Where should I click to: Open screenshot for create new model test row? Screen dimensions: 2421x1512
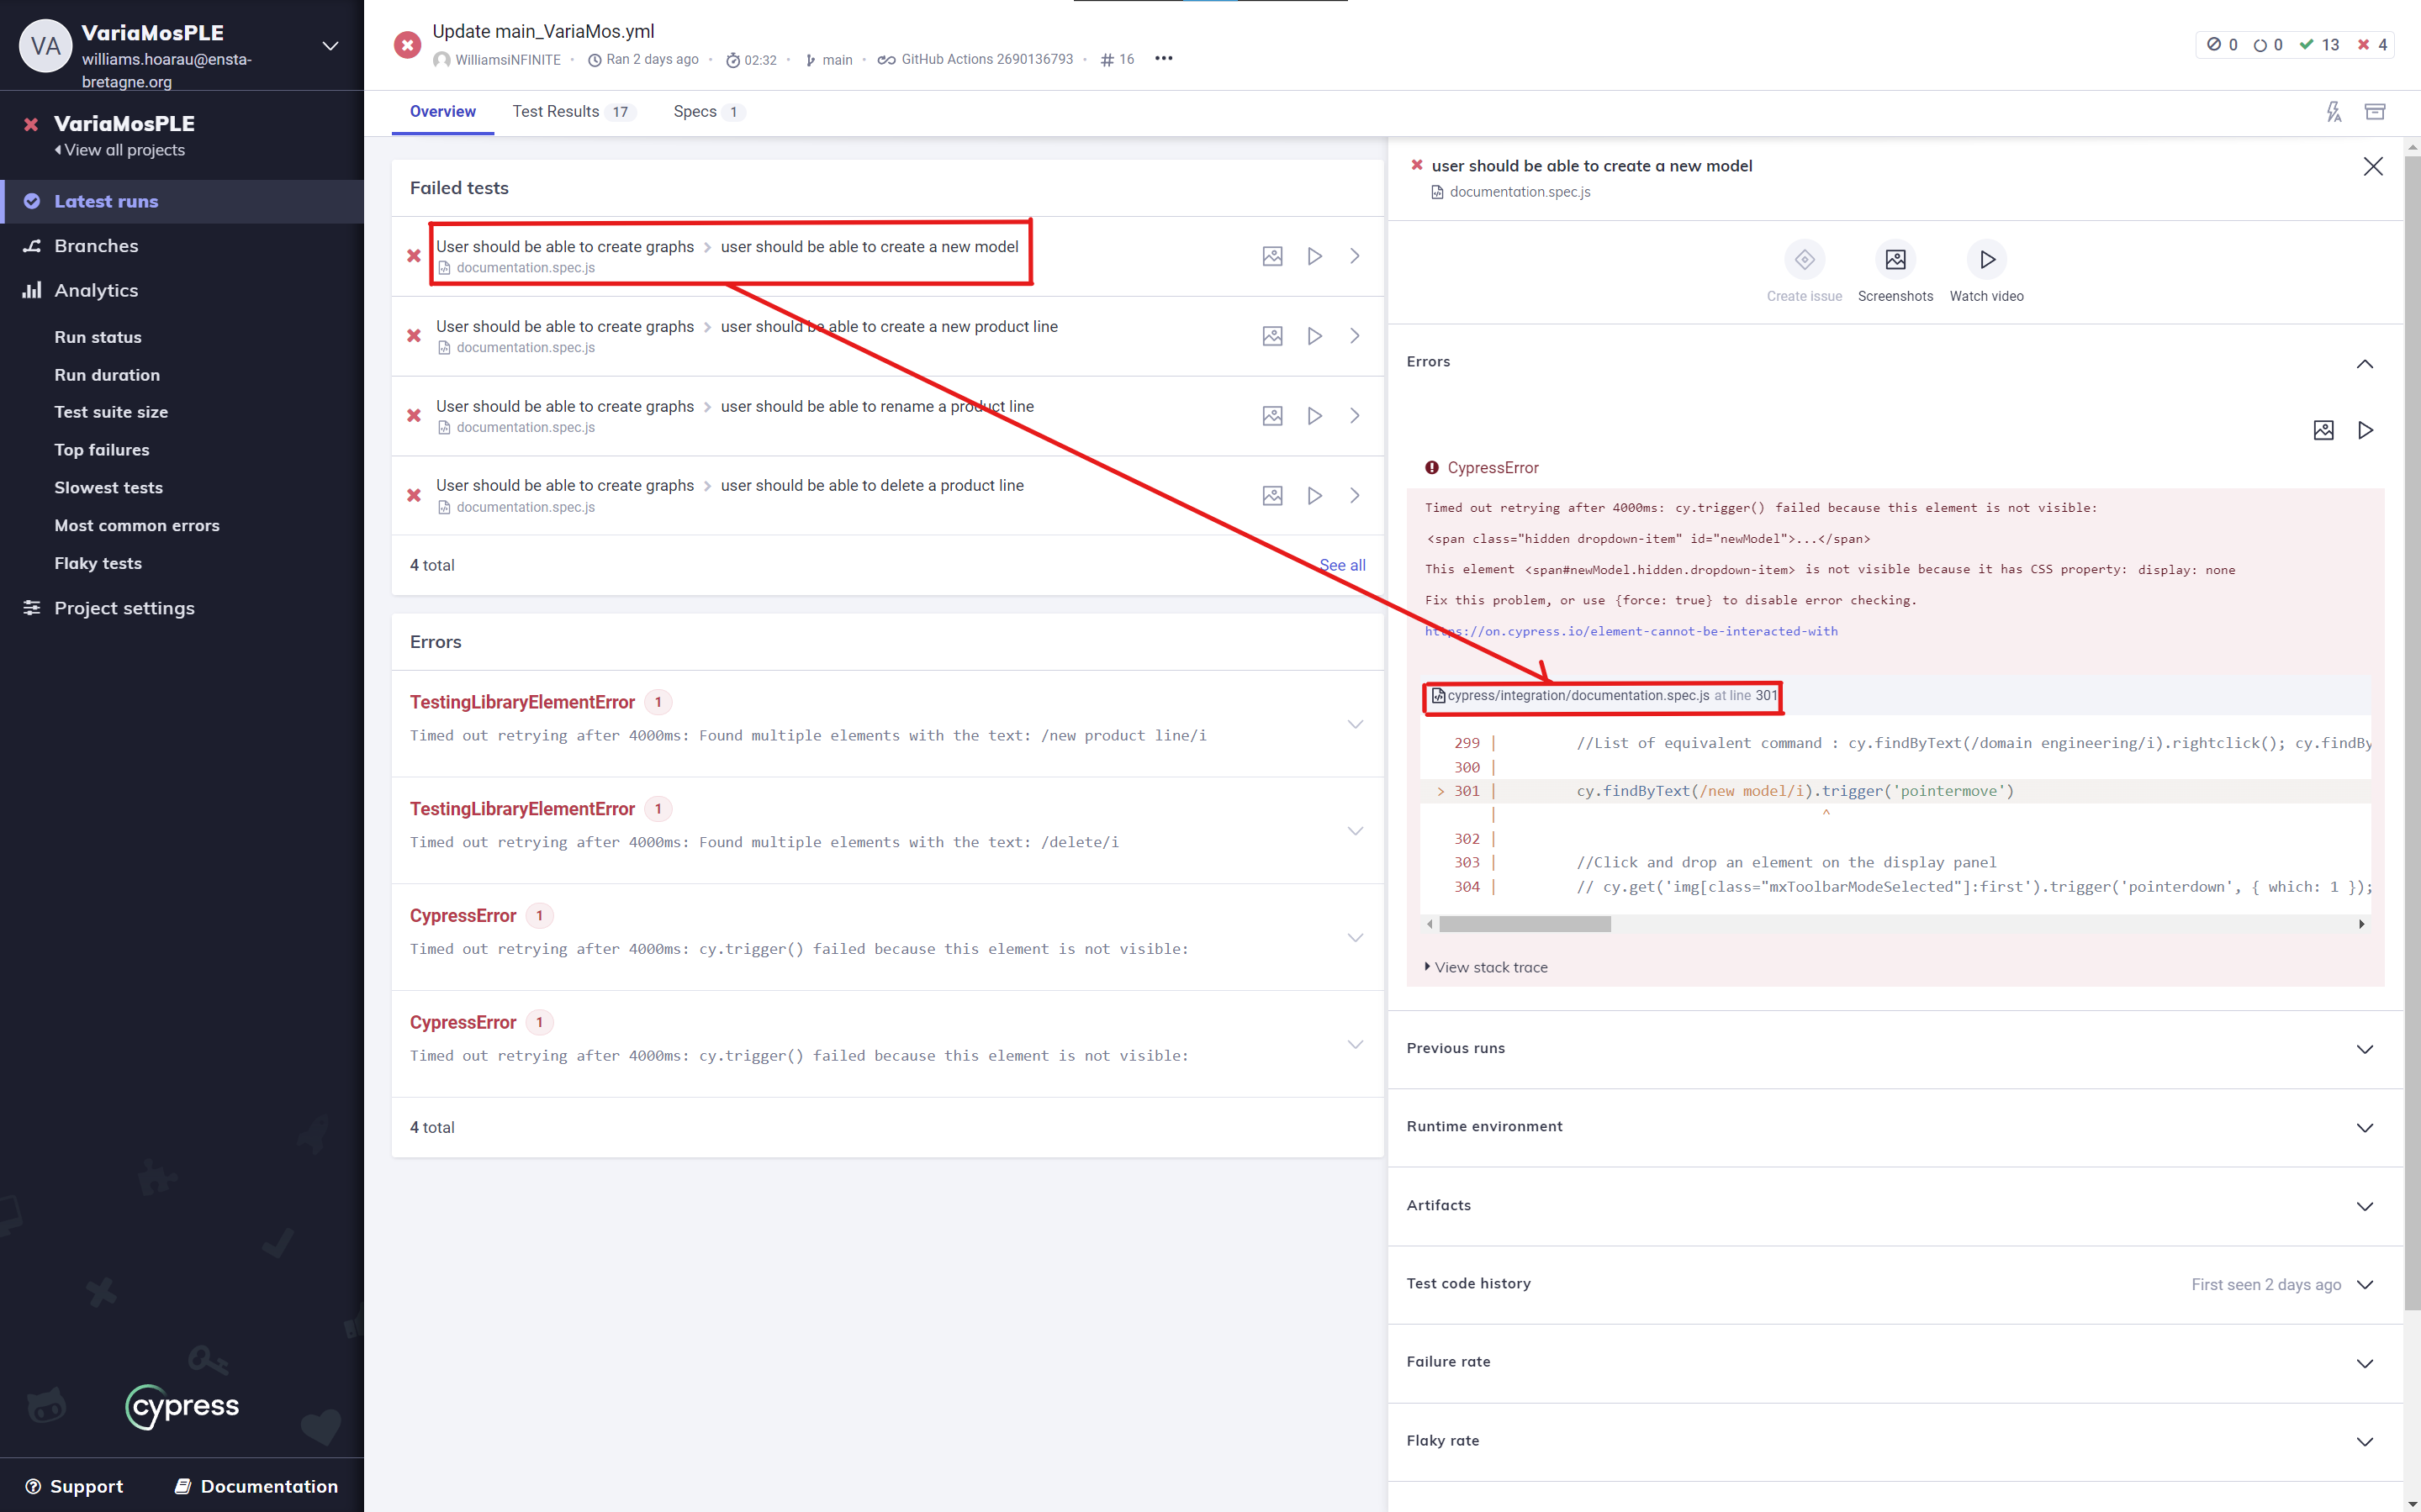[1271, 256]
